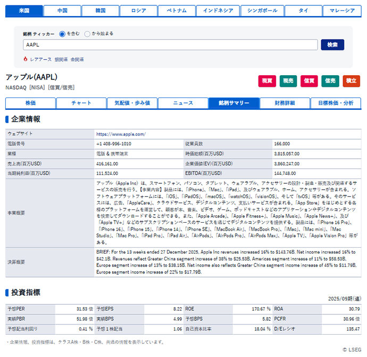
Task: Select the から始まる radio button
Action: 87,34
